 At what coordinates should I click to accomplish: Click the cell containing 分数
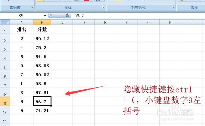[42, 30]
